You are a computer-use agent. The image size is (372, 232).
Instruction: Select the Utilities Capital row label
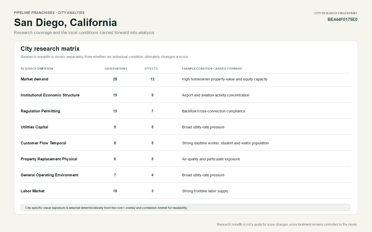point(34,127)
